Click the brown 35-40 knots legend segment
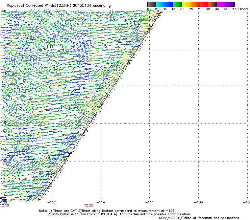Viewport: 250px width, 220px height. 213,4
